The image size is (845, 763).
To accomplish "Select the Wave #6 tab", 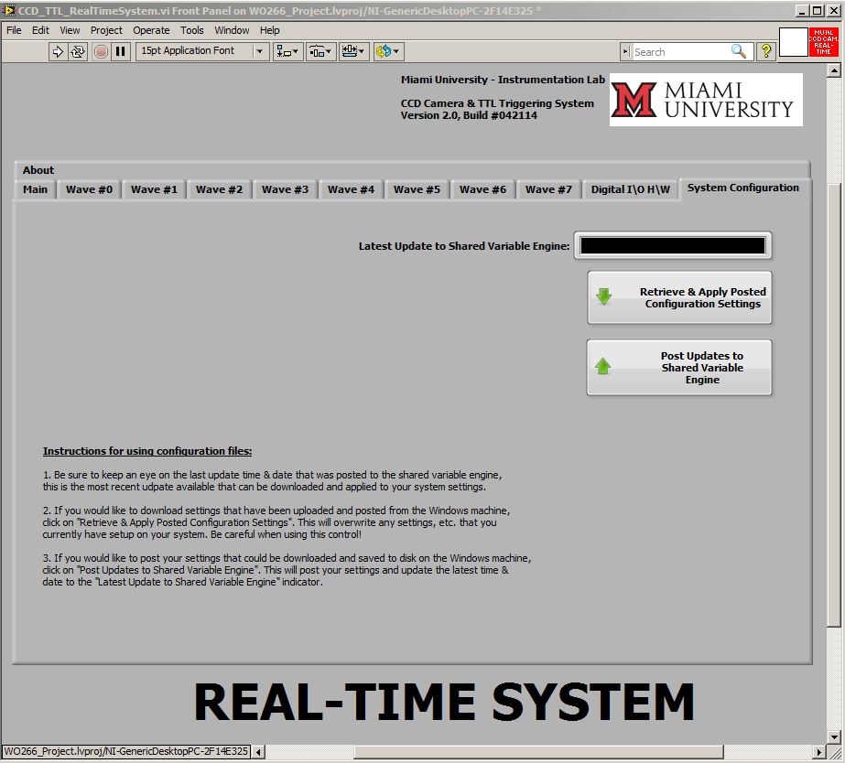I will tap(482, 189).
